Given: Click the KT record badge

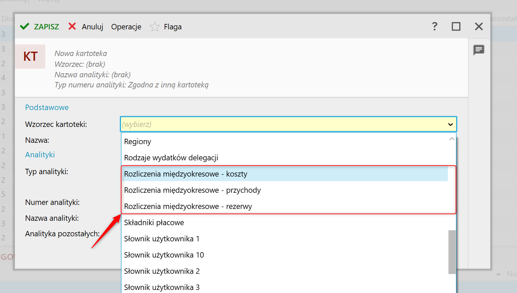Looking at the screenshot, I should coord(30,56).
